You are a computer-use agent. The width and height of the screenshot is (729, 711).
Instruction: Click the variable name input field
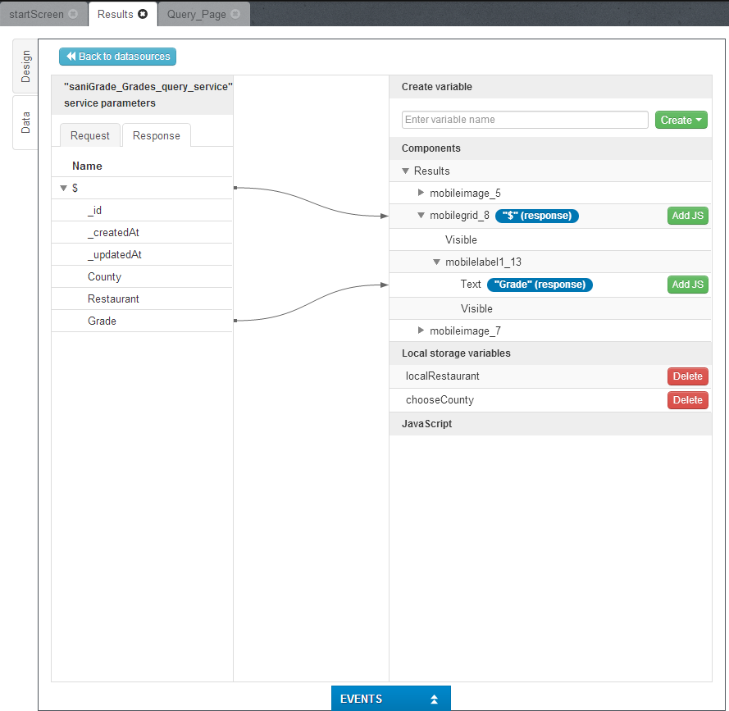[525, 120]
